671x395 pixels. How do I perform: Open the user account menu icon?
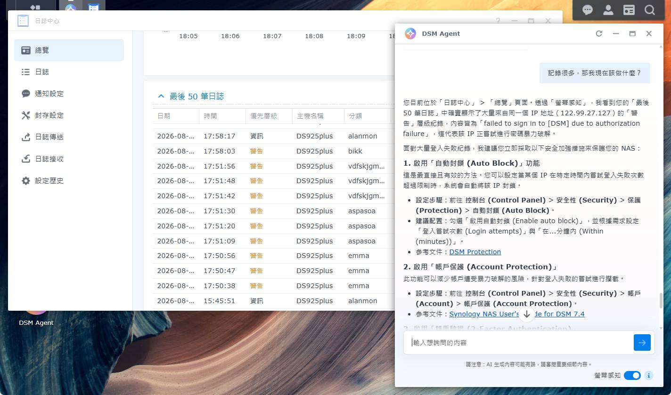pos(608,10)
